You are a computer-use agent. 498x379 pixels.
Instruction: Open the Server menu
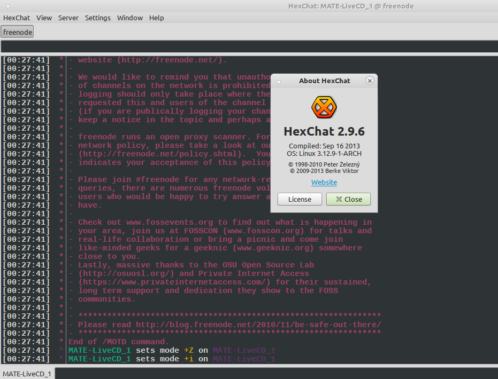pos(68,18)
